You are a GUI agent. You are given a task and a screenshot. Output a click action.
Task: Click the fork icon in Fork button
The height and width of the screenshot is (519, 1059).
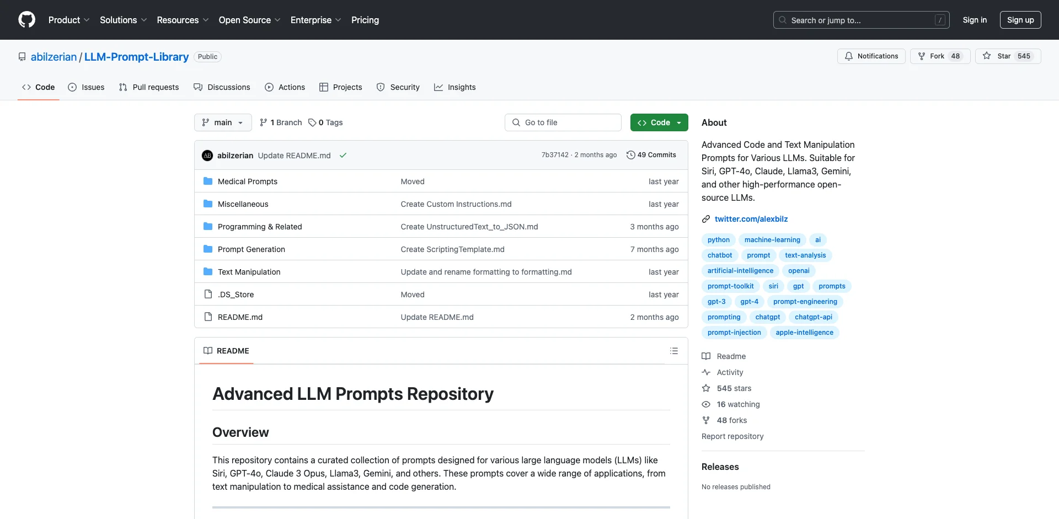(x=922, y=56)
